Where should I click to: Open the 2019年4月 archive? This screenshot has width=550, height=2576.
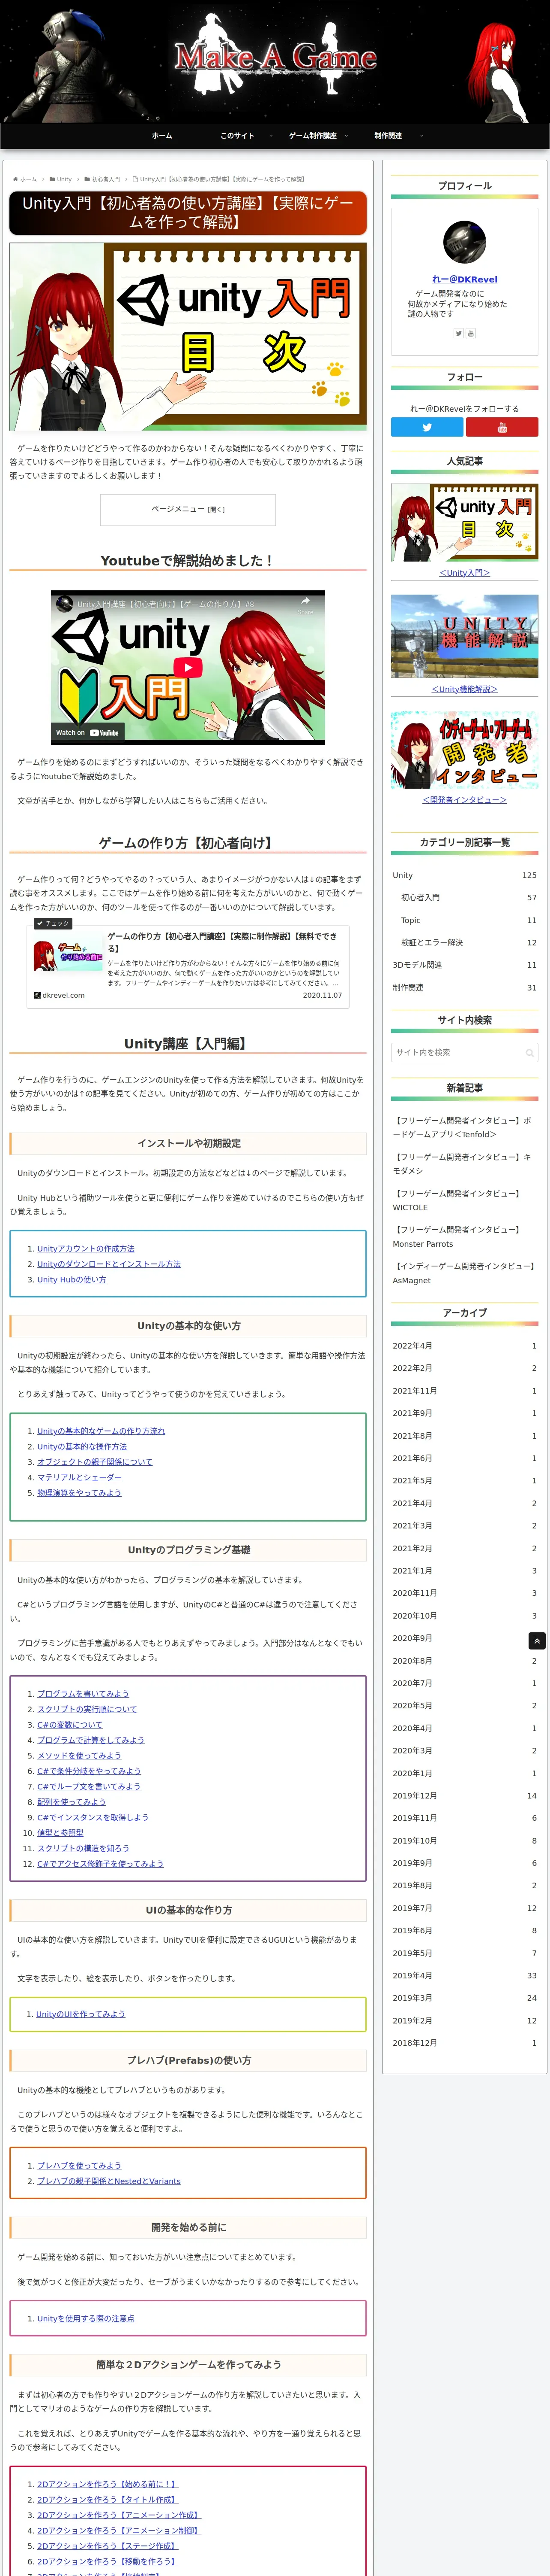[464, 1975]
